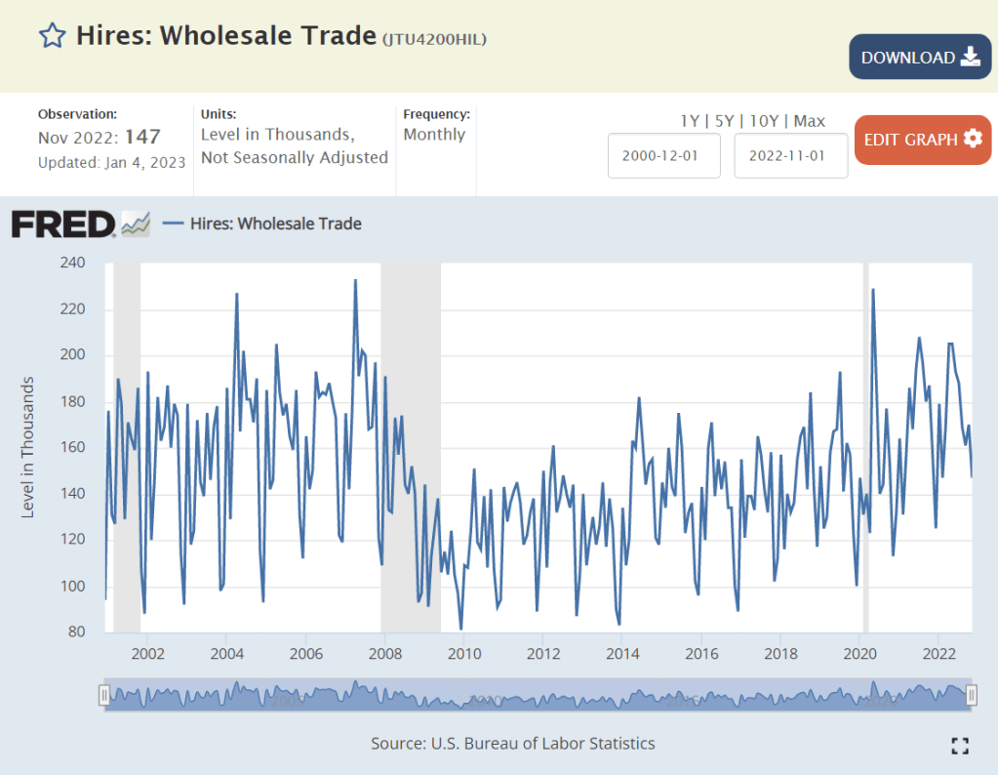The image size is (998, 775).
Task: Select the 10Y time range
Action: coord(767,121)
